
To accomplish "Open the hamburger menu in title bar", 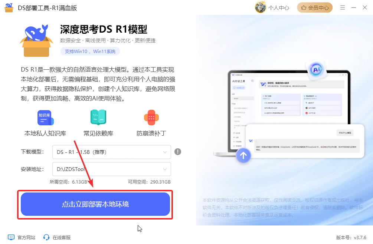I will point(343,8).
